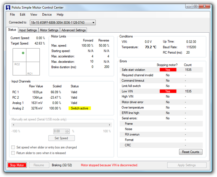Enable 'Set speed when slider or entry box changed'
217x177 pixels.
click(x=13, y=147)
